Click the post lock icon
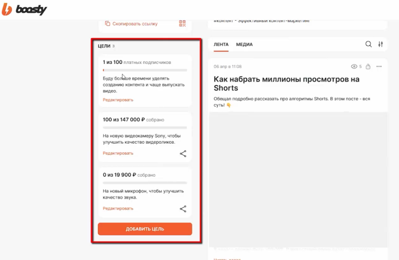Screen dimensions: 399x260 click(368, 67)
